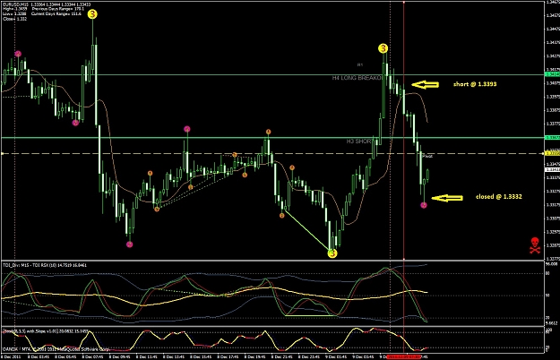The width and height of the screenshot is (560, 360).
Task: Click magenta marker atop the 8 Dec 13:45 spike
Action: (x=186, y=129)
